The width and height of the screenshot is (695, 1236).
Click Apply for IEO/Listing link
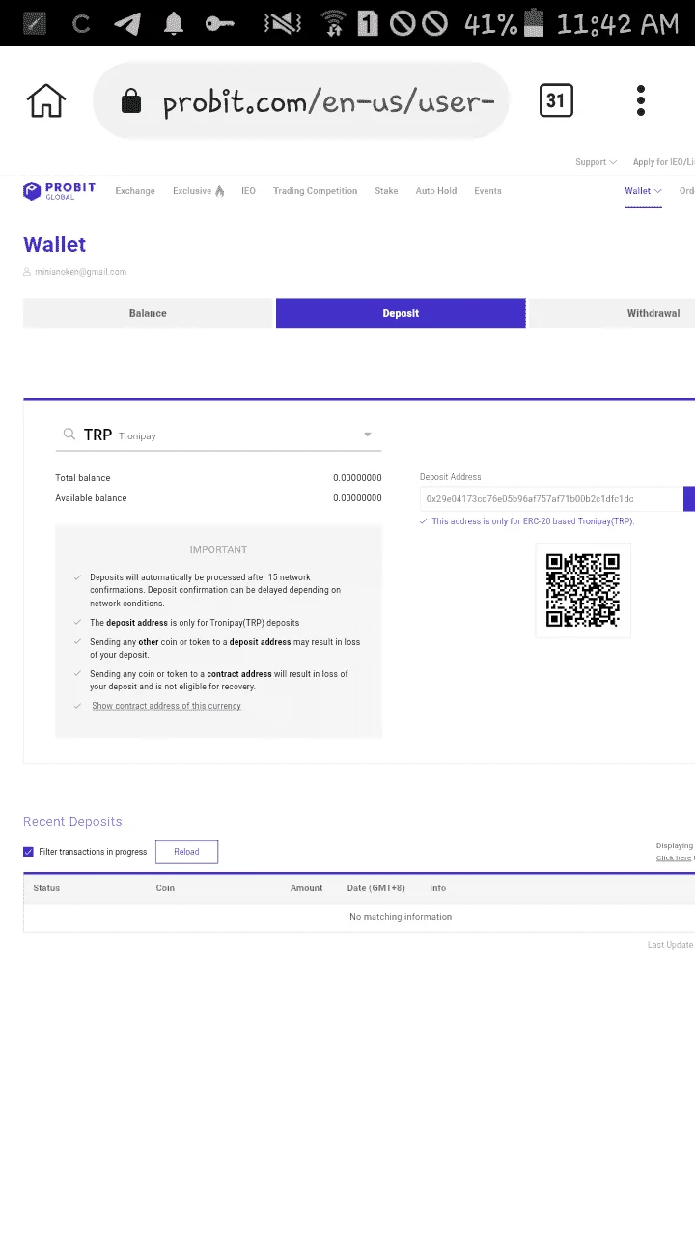coord(664,162)
